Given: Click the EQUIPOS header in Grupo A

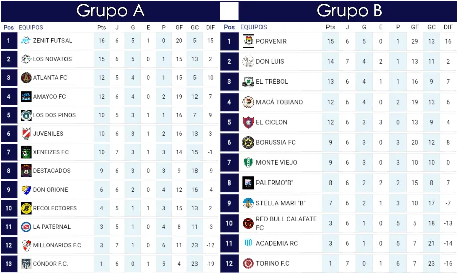Looking at the screenshot, I should pos(31,27).
